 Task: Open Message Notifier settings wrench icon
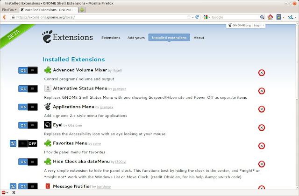[x=13, y=186]
